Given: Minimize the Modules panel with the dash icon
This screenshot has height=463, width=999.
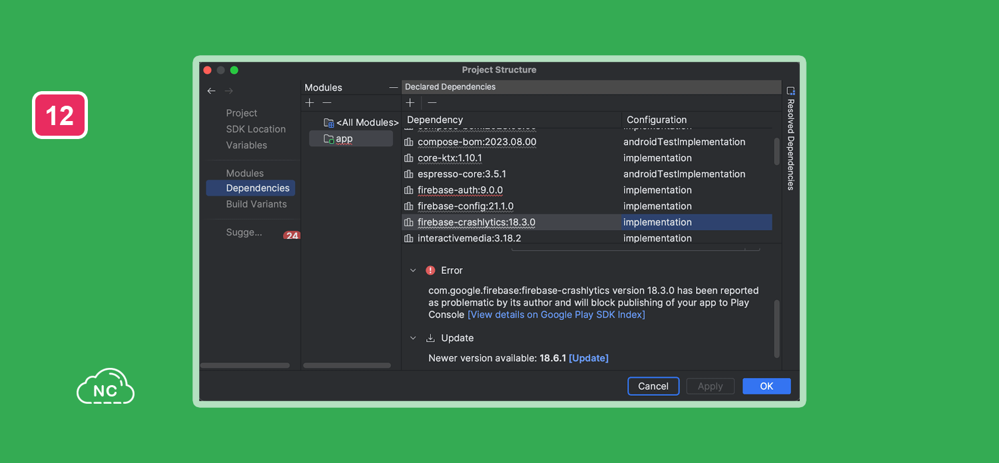Looking at the screenshot, I should coord(393,87).
